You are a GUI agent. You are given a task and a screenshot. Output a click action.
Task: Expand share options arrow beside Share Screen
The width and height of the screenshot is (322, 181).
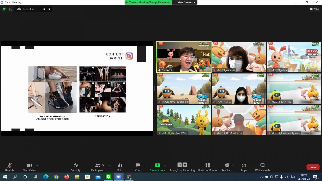(x=165, y=165)
